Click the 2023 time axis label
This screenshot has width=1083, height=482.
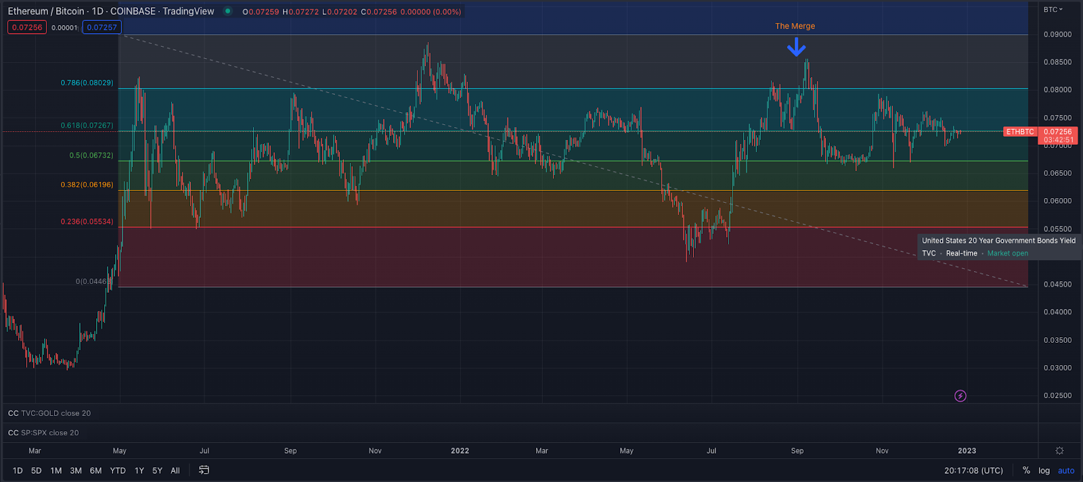pos(967,451)
